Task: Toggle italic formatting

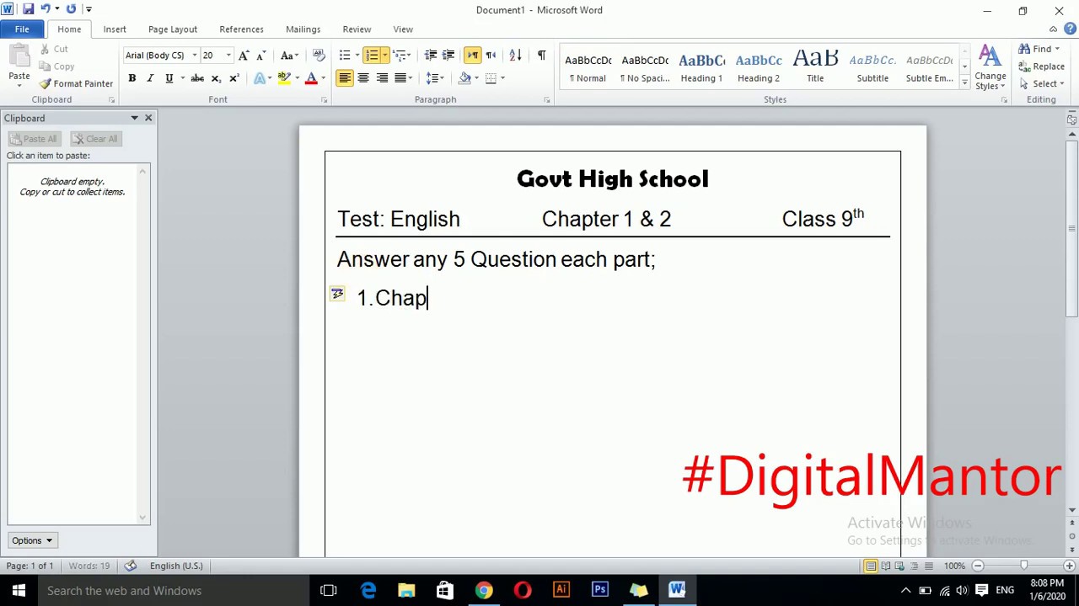Action: (x=150, y=78)
